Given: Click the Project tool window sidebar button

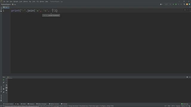Looking at the screenshot, I should coord(1,9).
